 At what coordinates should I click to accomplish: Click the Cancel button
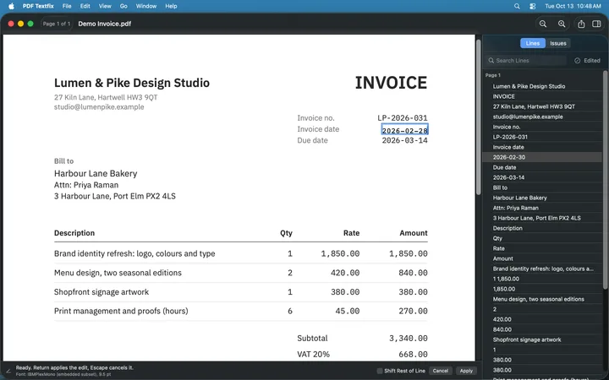[441, 371]
